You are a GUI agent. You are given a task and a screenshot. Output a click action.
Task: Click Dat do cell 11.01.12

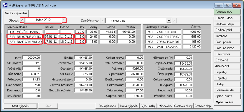pyautogui.click(x=67, y=37)
